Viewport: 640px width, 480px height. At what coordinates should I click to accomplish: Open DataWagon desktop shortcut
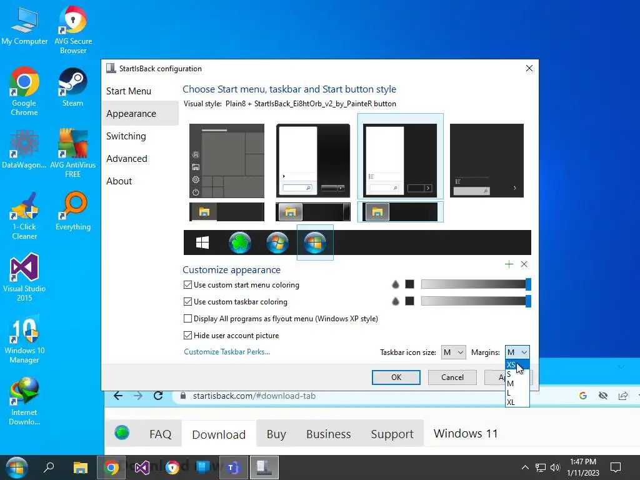[x=24, y=149]
